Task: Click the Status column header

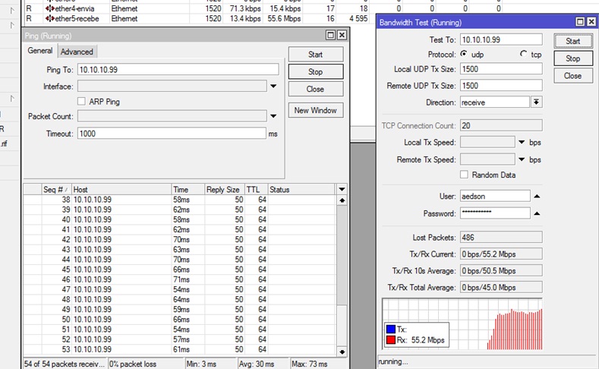Action: pos(301,190)
